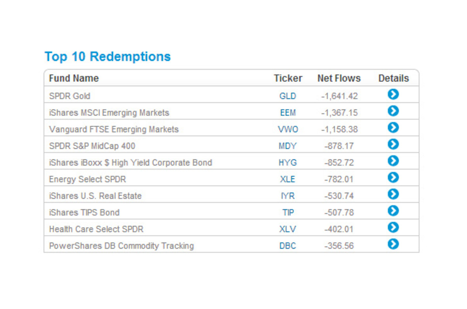
Task: Click details arrow for PowerShares DB Commodity
Action: (x=393, y=244)
